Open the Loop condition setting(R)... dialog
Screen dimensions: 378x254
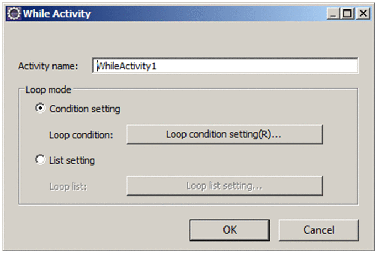pos(225,134)
